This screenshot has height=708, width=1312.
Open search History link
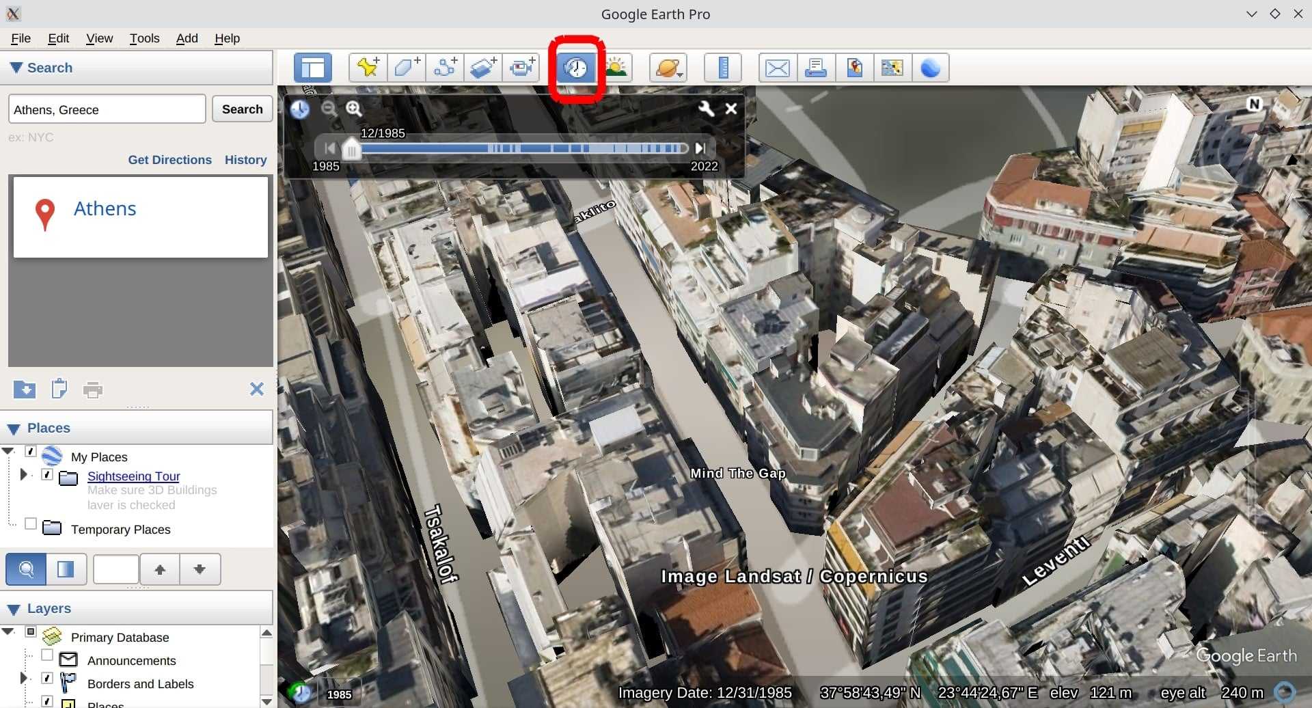click(x=246, y=160)
